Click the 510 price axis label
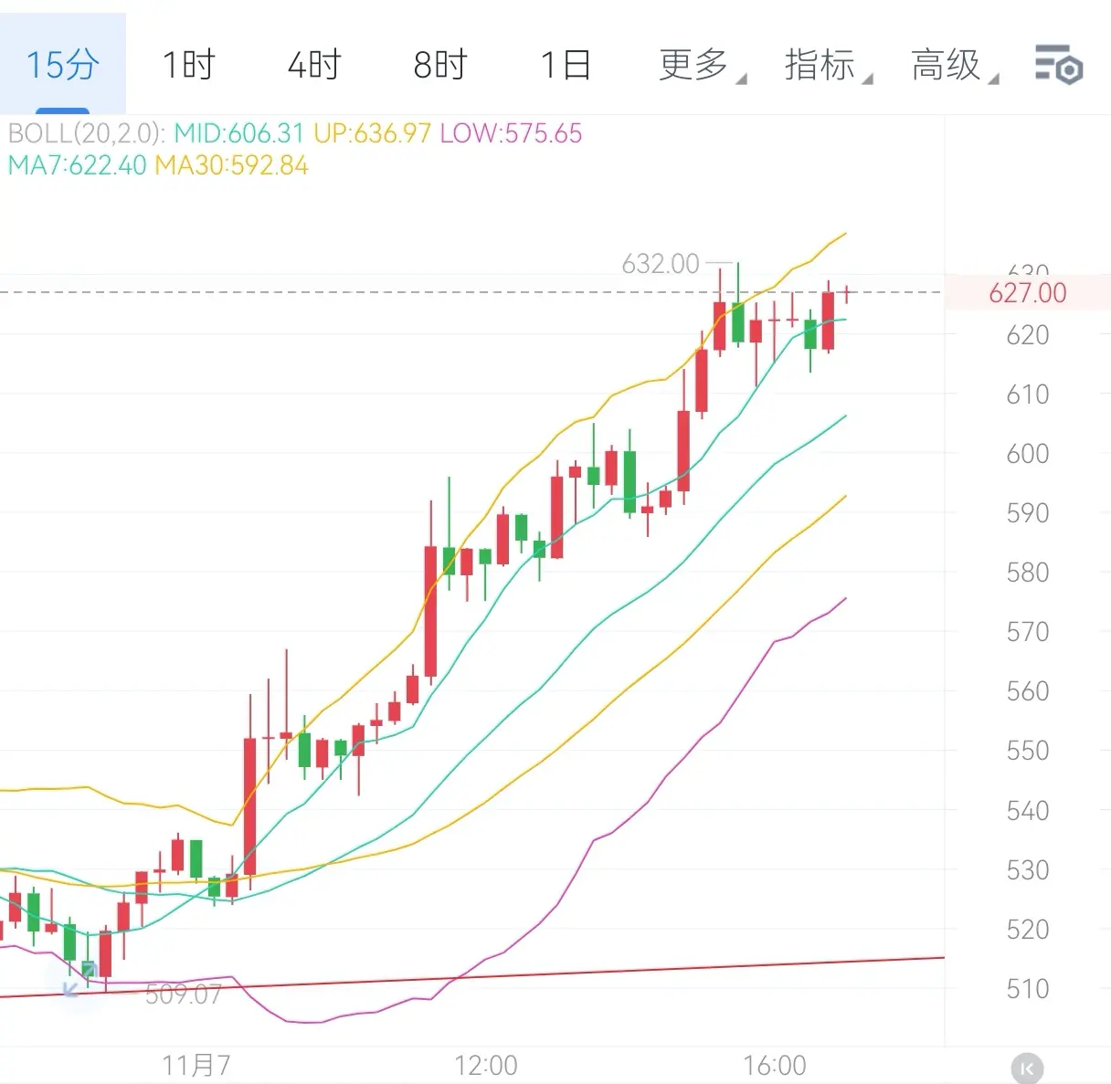 point(1027,989)
